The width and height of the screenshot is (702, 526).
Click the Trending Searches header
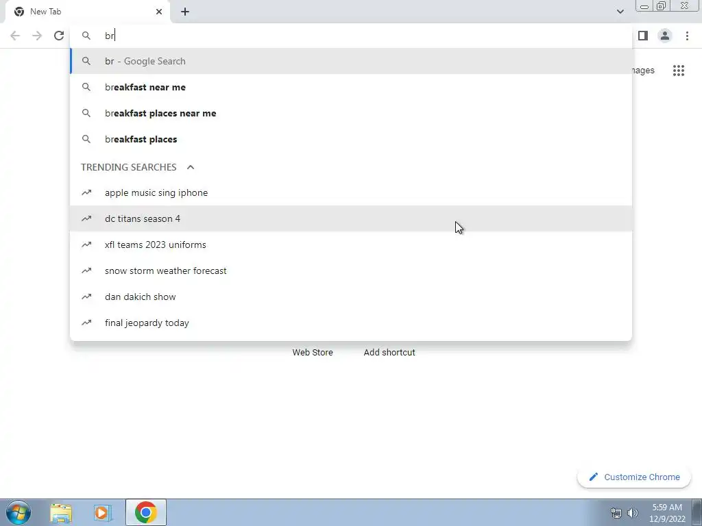tap(128, 167)
